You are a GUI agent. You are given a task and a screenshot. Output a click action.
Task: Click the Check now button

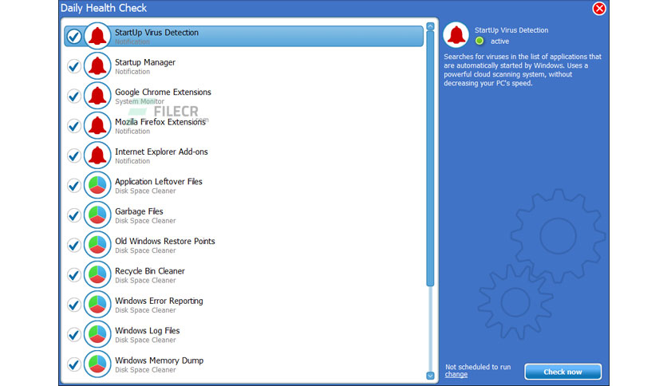(562, 372)
